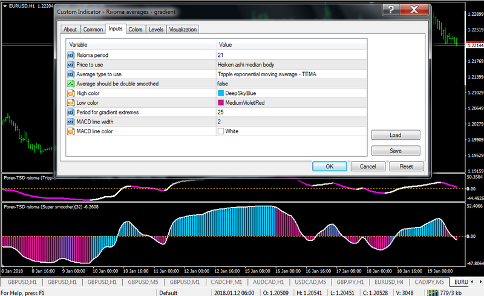Toggle the double smoothed value 'false'

pos(223,84)
